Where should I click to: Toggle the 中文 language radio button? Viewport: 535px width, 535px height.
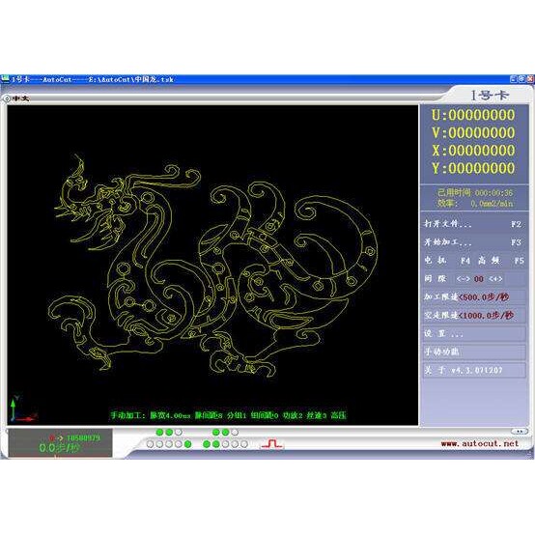[x=6, y=99]
